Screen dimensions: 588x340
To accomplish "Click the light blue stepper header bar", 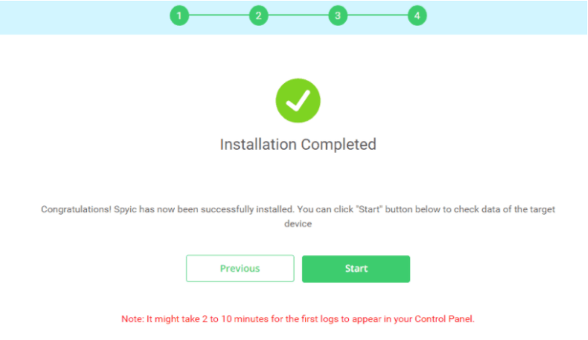I will pos(294,17).
